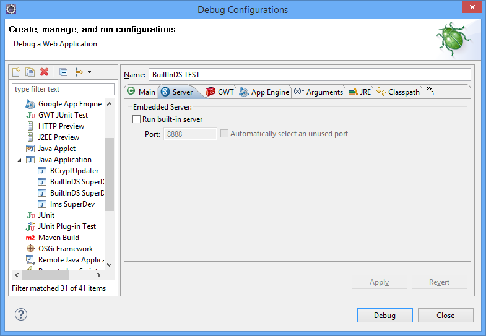The width and height of the screenshot is (486, 336).
Task: Switch to the GWT tab
Action: 220,92
